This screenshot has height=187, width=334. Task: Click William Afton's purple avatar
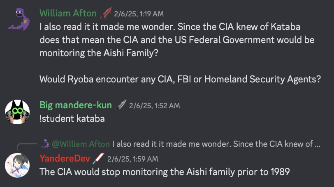pos(17,19)
